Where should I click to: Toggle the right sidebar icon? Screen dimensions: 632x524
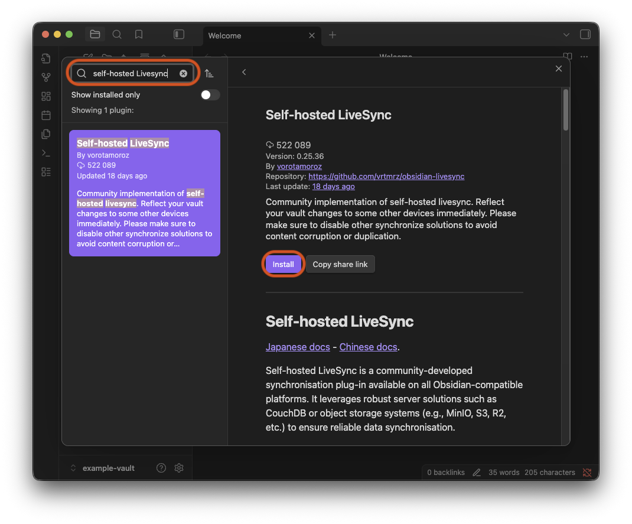point(585,34)
